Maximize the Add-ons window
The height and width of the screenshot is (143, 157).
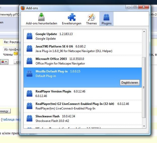click(135, 7)
